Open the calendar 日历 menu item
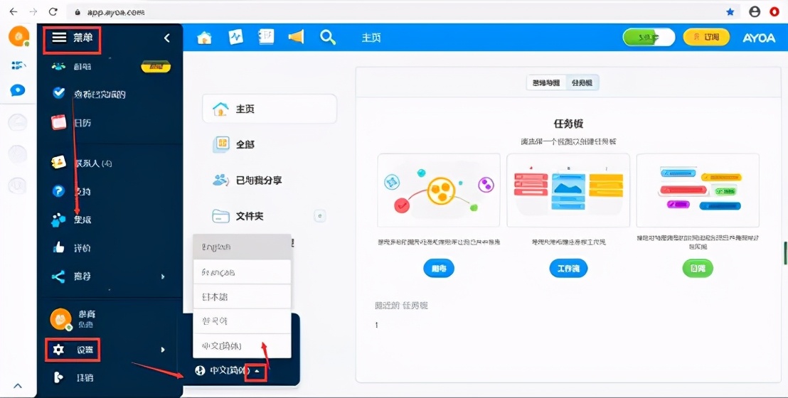The width and height of the screenshot is (788, 398). 73,123
